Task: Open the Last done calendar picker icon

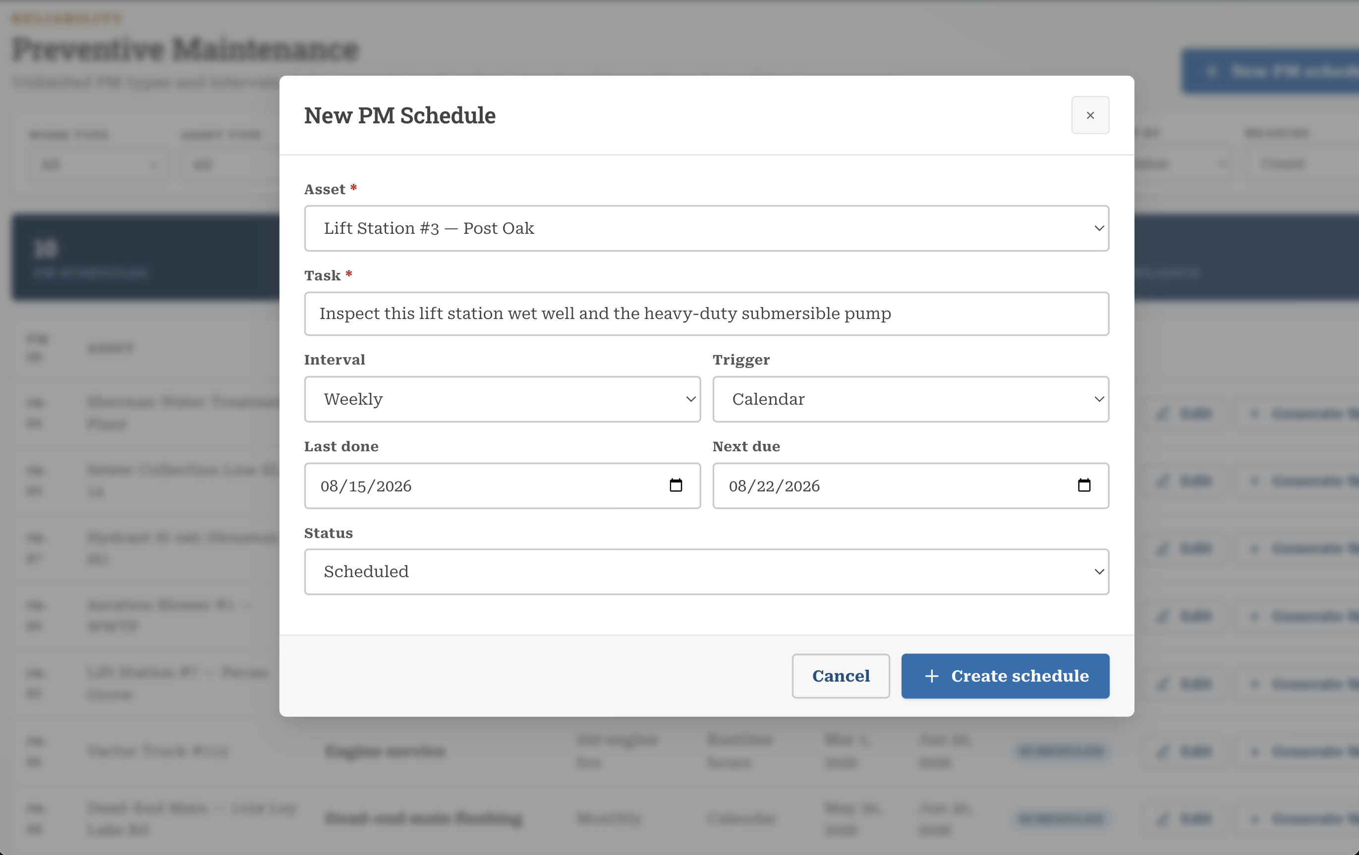Action: click(676, 485)
